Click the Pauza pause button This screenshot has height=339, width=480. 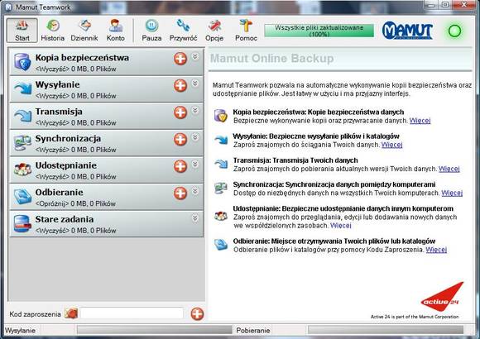[151, 30]
